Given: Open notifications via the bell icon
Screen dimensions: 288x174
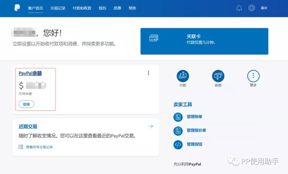Looking at the screenshot, I should [x=239, y=8].
